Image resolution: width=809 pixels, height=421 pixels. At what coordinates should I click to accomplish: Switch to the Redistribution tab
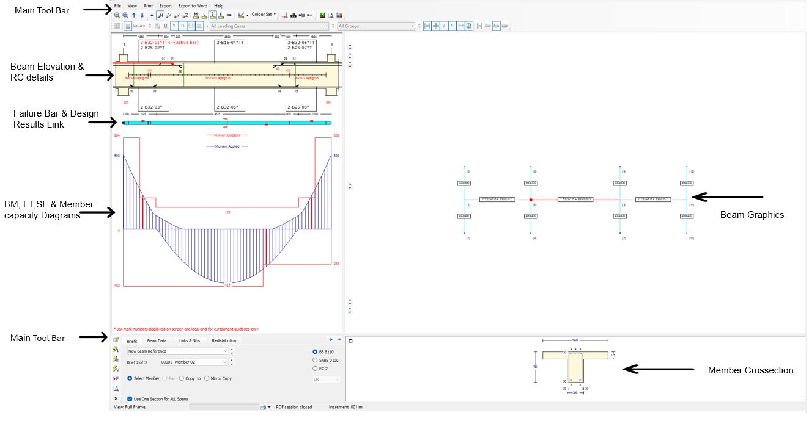pyautogui.click(x=224, y=340)
